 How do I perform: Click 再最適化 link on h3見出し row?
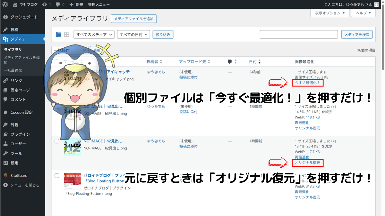[x=302, y=123]
